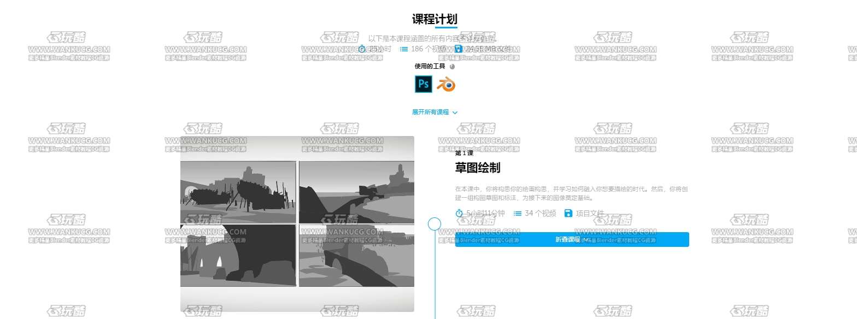The image size is (857, 319).
Task: Click the 草图绘制 lesson title
Action: (x=478, y=168)
